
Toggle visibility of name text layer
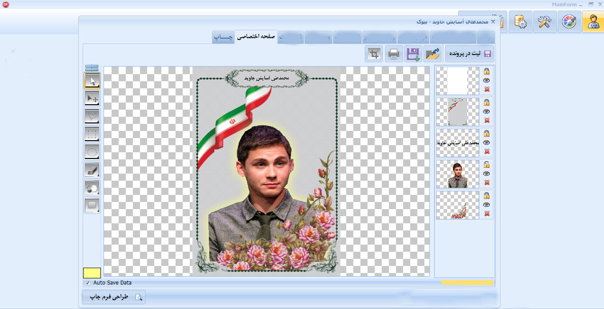[x=487, y=143]
